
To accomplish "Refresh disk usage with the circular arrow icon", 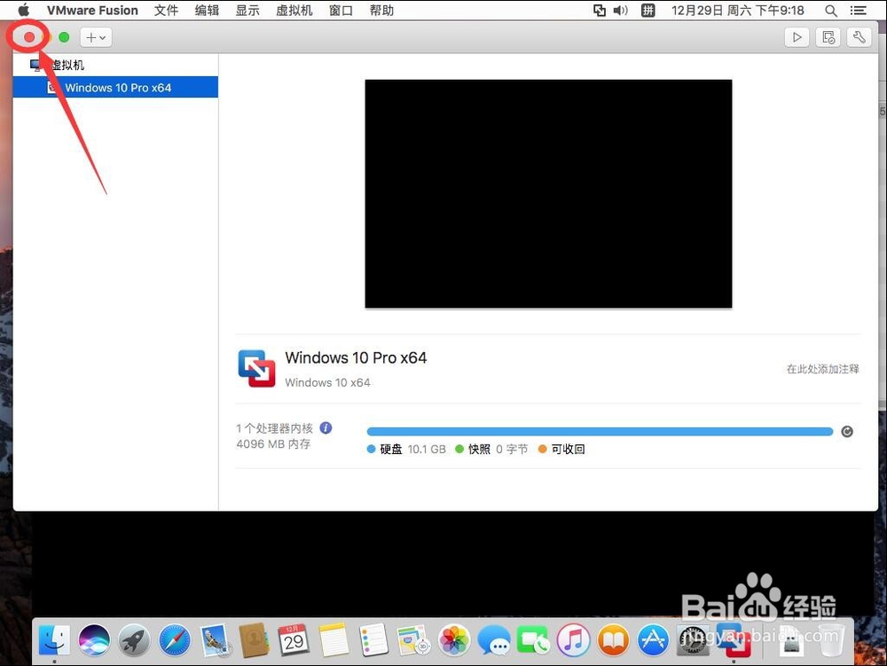I will (847, 432).
